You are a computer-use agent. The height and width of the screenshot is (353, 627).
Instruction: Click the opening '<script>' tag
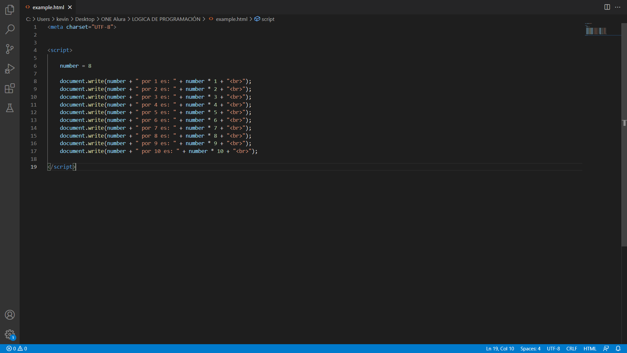pos(60,50)
